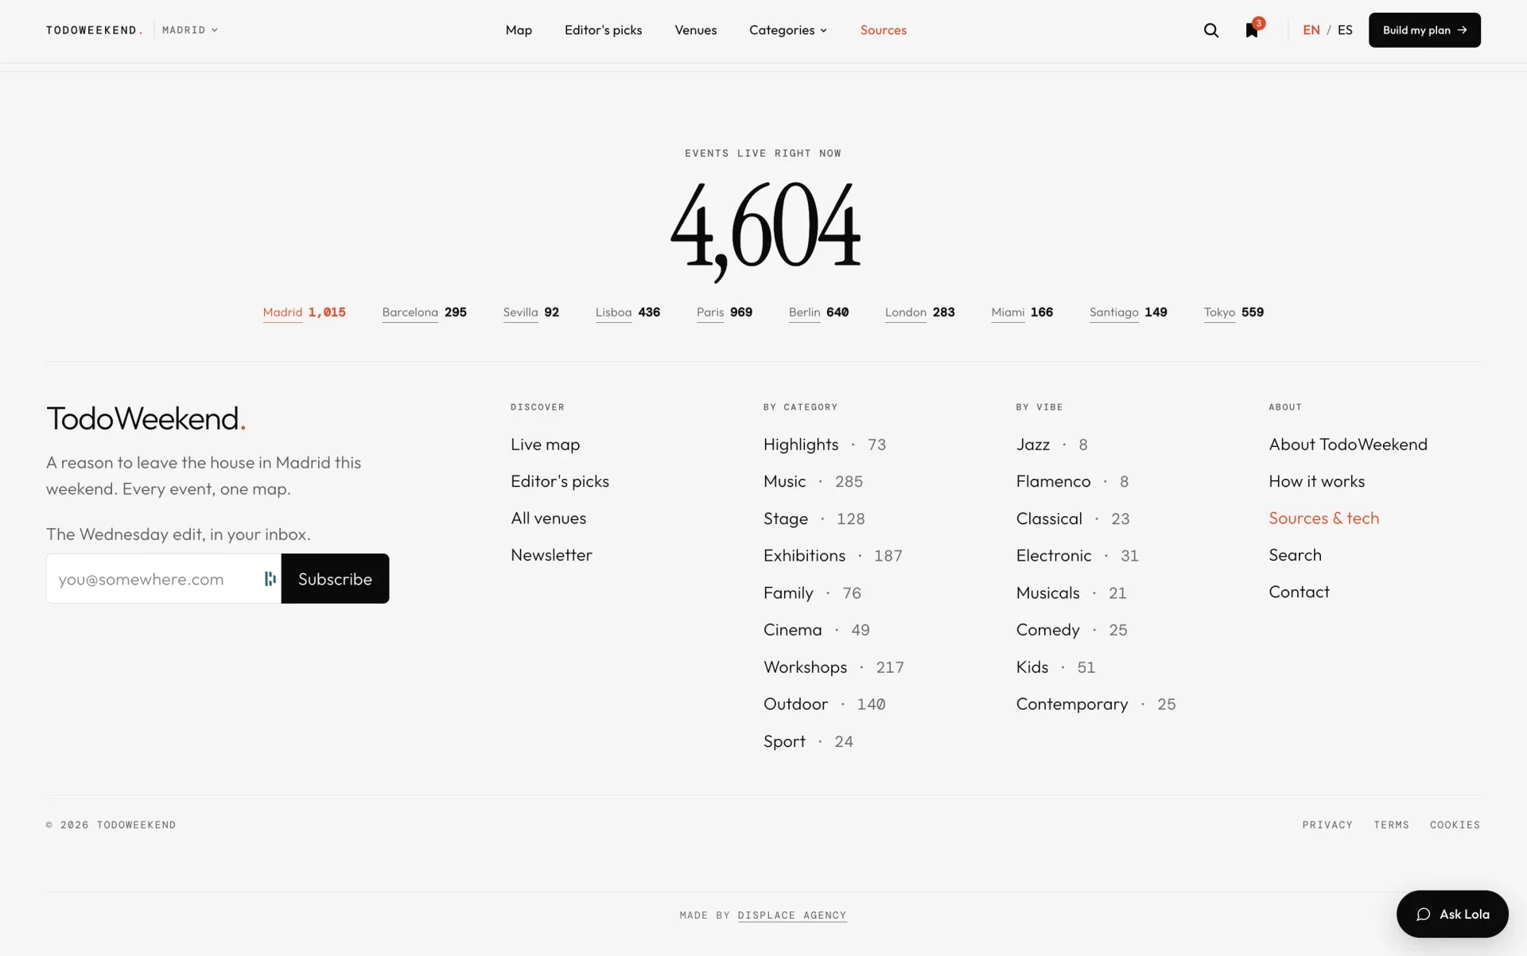The width and height of the screenshot is (1527, 956).
Task: Open the Jazz vibe link
Action: [x=1032, y=445]
